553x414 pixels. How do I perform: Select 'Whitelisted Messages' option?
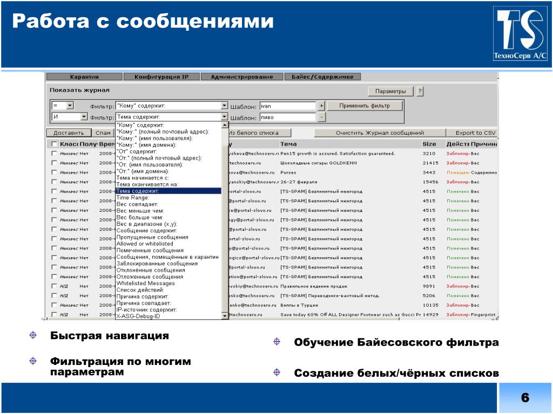pyautogui.click(x=168, y=283)
